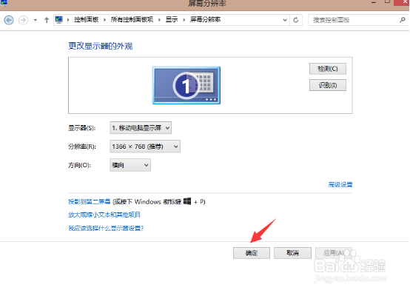Open the recent locations dropdown arrow
Screen dimensions: 410x293
36,20
